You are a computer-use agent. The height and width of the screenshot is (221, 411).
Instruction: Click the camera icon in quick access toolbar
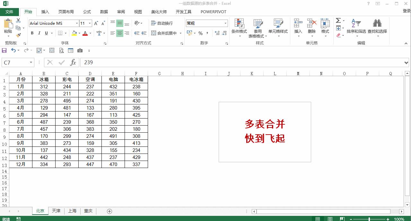pos(80,50)
